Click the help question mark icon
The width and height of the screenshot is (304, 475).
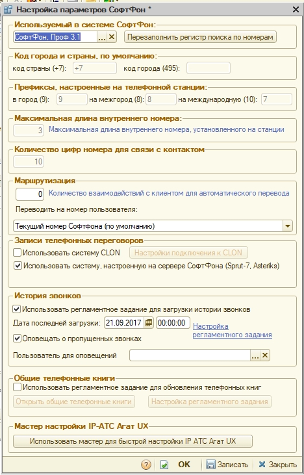point(146,465)
